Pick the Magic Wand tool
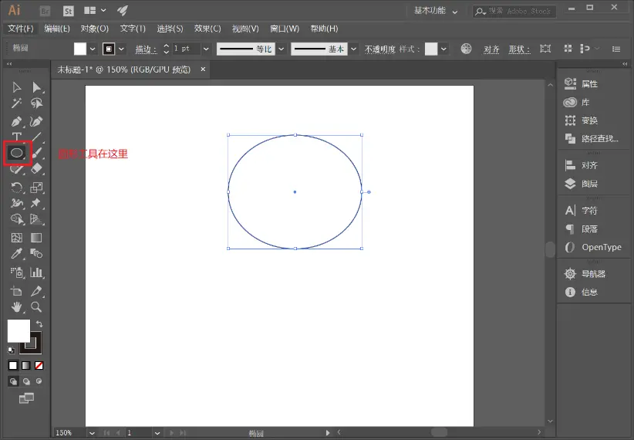Image resolution: width=634 pixels, height=440 pixels. [x=16, y=103]
